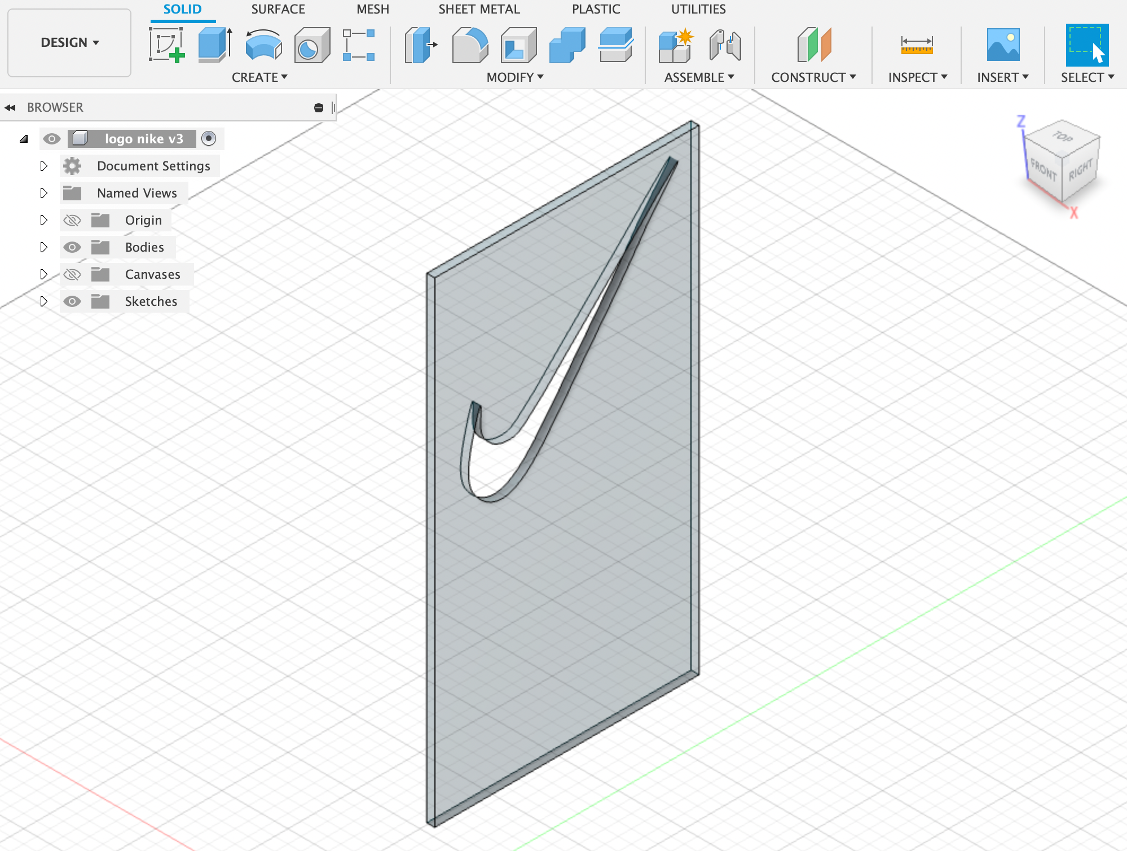Screen dimensions: 1127x851
Task: Expand the Origin node
Action: [44, 220]
